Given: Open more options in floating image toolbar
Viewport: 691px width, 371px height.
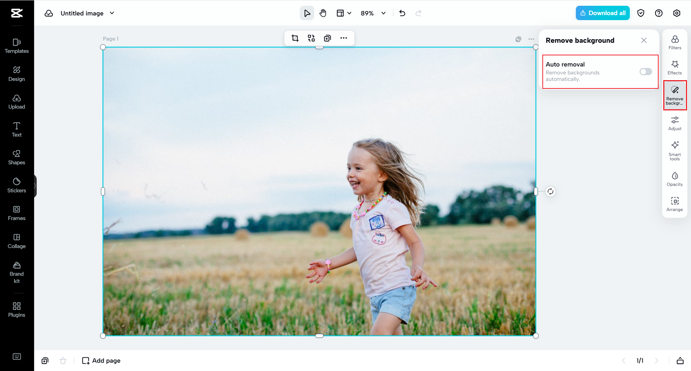Looking at the screenshot, I should click(344, 38).
